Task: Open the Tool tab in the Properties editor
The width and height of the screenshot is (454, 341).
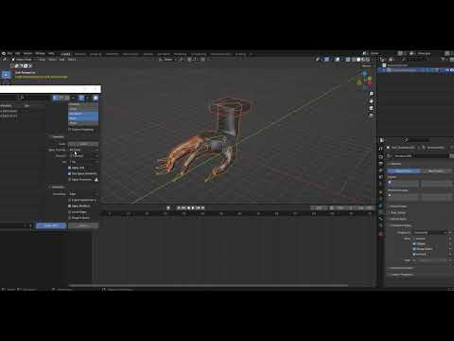Action: click(x=381, y=149)
